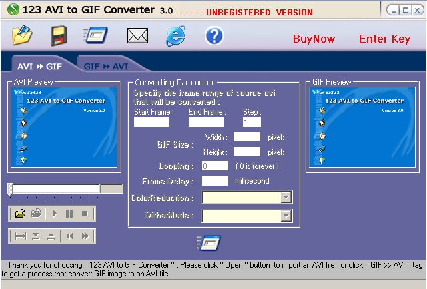Click the open file folder toolbar icon
The height and width of the screenshot is (289, 427).
point(22,35)
